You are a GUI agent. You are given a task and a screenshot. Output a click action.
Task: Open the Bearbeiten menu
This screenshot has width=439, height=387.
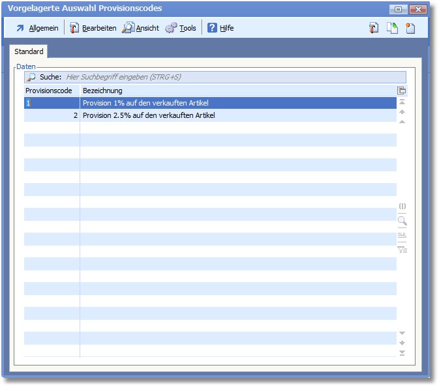pos(93,28)
